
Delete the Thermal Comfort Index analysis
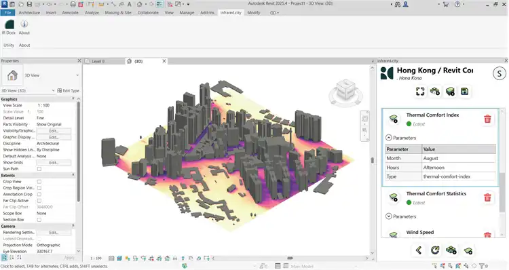click(487, 119)
